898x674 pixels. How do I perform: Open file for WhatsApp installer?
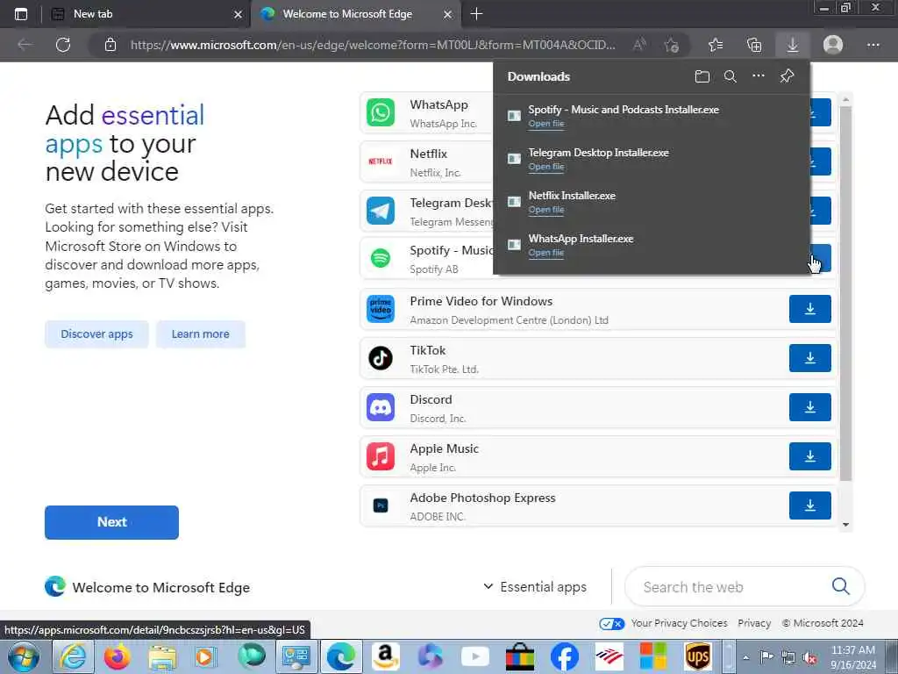[x=545, y=253]
